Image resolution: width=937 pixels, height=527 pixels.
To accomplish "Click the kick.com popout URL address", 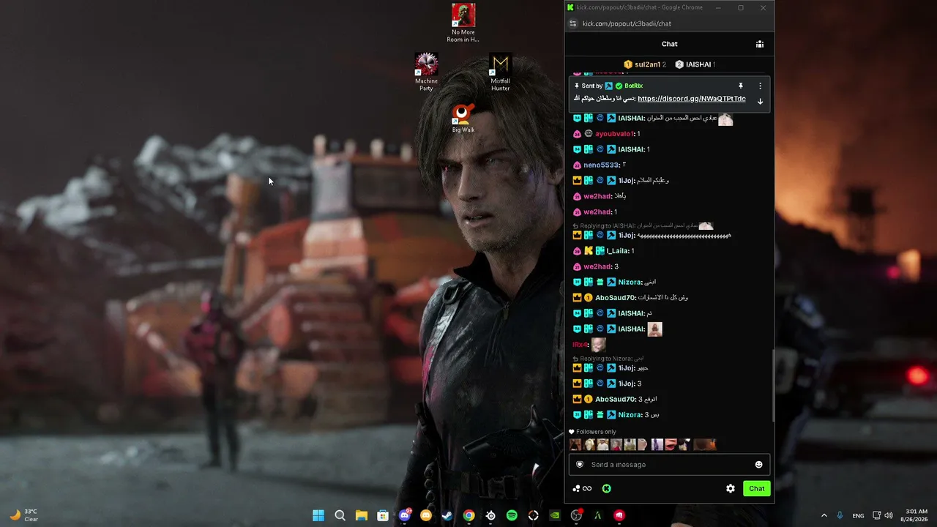I will [x=627, y=23].
